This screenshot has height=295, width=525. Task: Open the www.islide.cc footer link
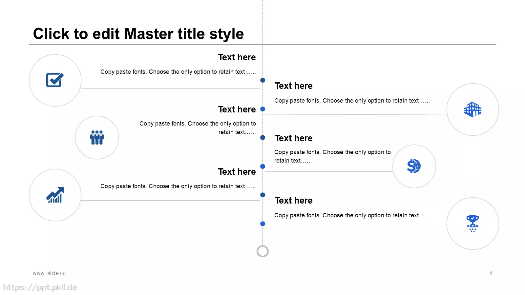49,273
